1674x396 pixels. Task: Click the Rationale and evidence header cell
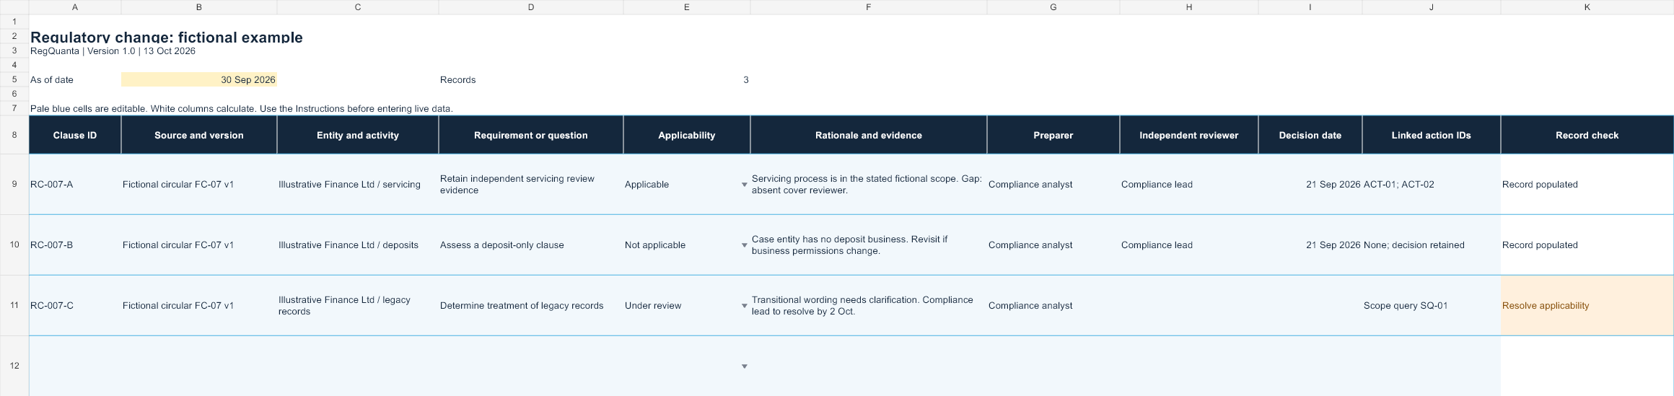point(869,135)
